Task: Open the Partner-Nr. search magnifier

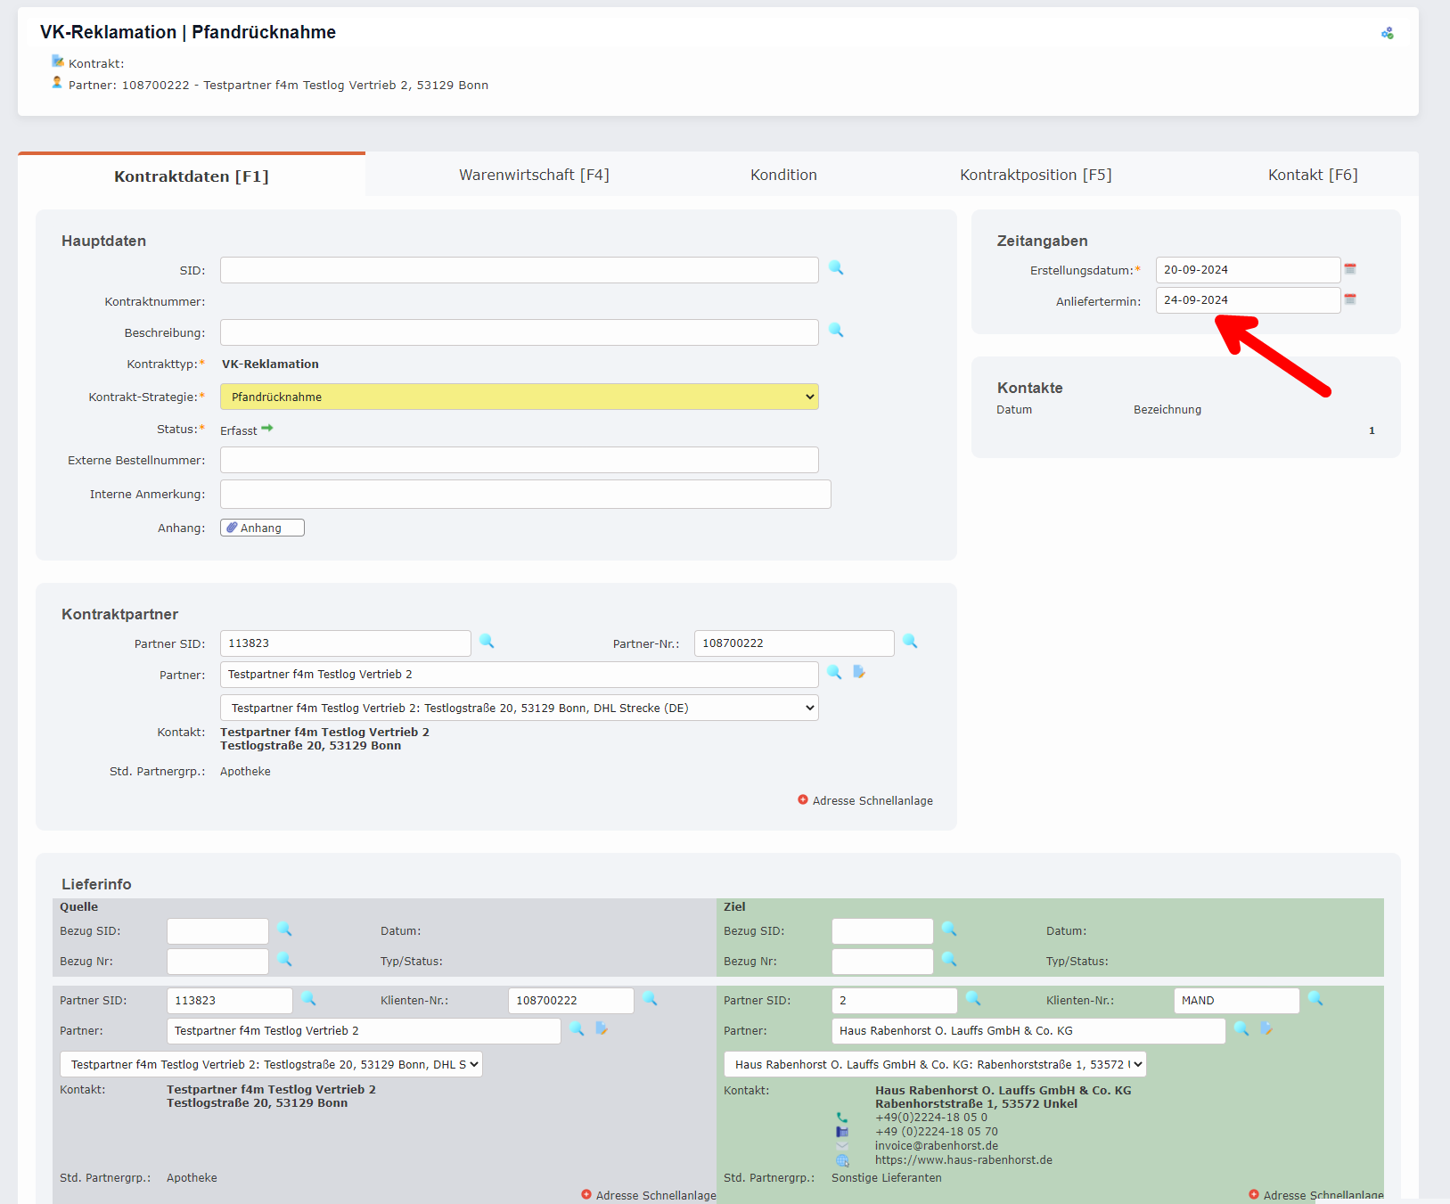Action: click(910, 642)
